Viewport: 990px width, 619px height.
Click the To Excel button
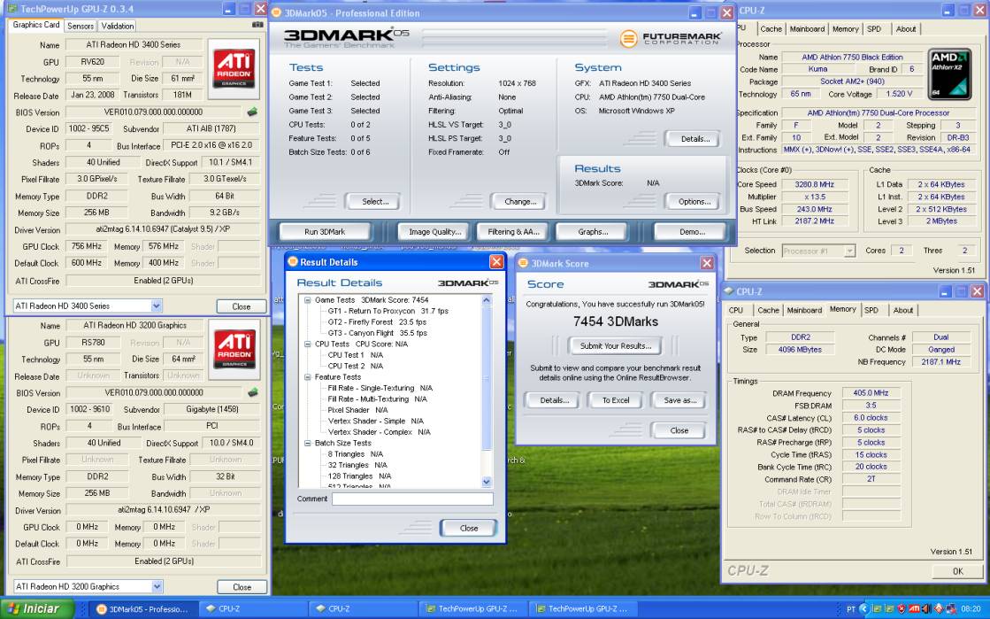tap(616, 400)
